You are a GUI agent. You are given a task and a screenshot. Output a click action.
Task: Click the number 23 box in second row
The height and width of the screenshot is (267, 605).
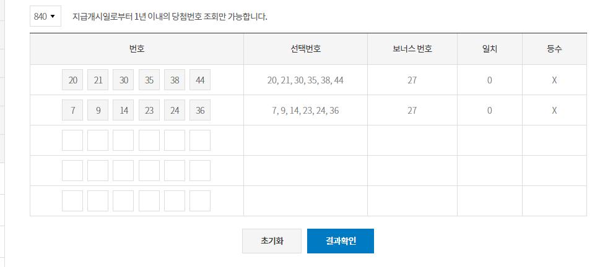(x=149, y=111)
